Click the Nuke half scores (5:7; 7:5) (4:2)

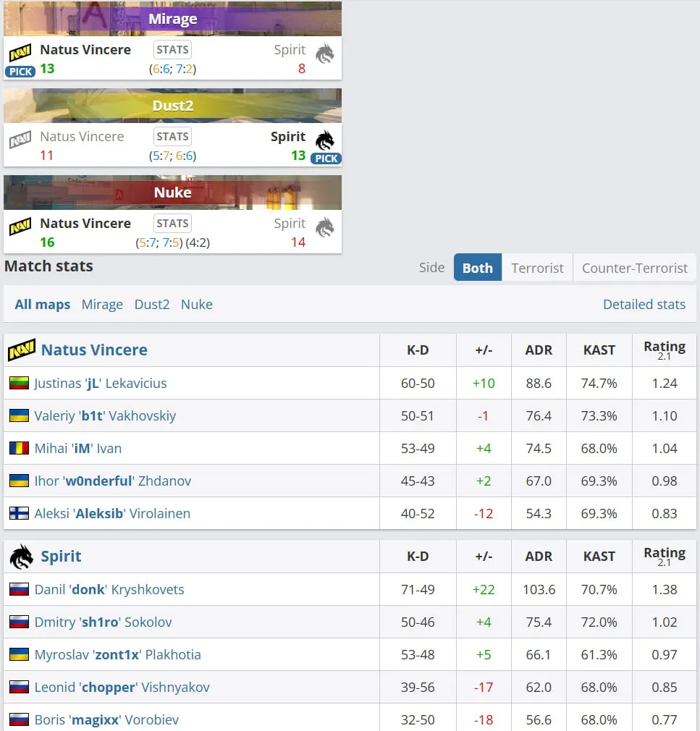pos(172,243)
